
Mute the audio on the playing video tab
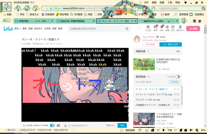(x=132, y=21)
